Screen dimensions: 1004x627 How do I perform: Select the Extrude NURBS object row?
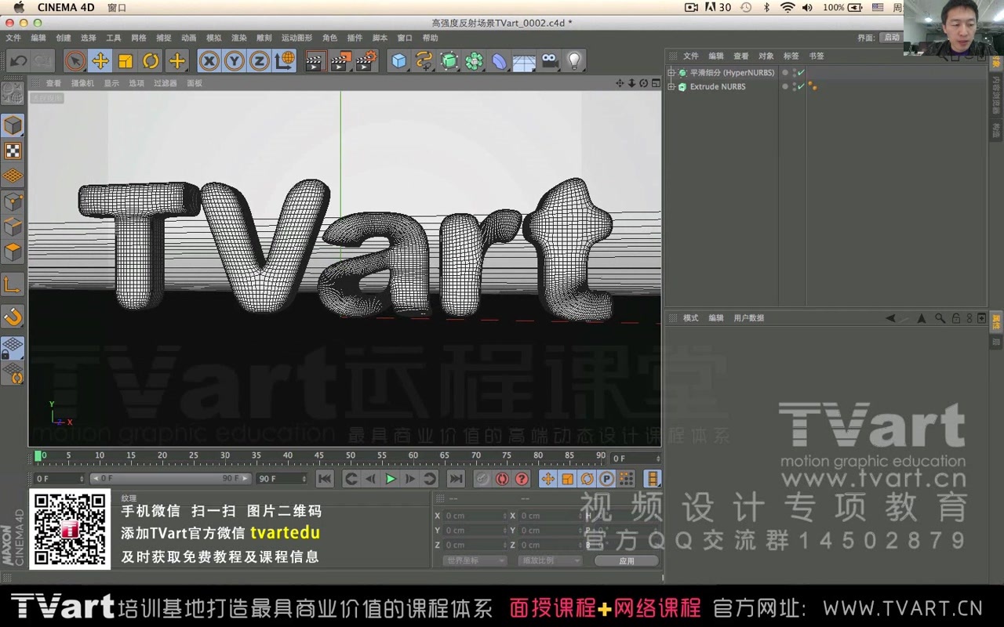pos(717,87)
